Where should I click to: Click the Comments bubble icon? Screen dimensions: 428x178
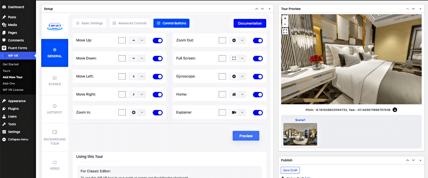(x=4, y=40)
